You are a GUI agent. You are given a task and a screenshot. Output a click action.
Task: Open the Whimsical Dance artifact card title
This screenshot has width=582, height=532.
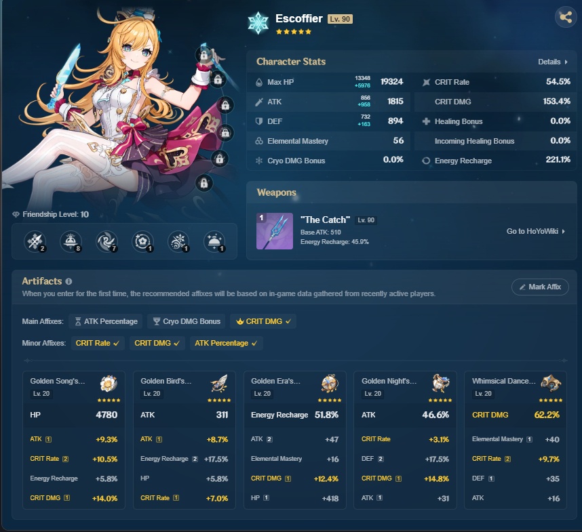point(504,381)
